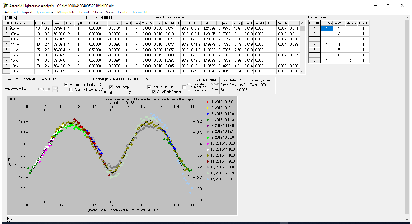Click the Fitted header in Fourier Series
Image resolution: width=412 pixels, height=224 pixels.
363,23
